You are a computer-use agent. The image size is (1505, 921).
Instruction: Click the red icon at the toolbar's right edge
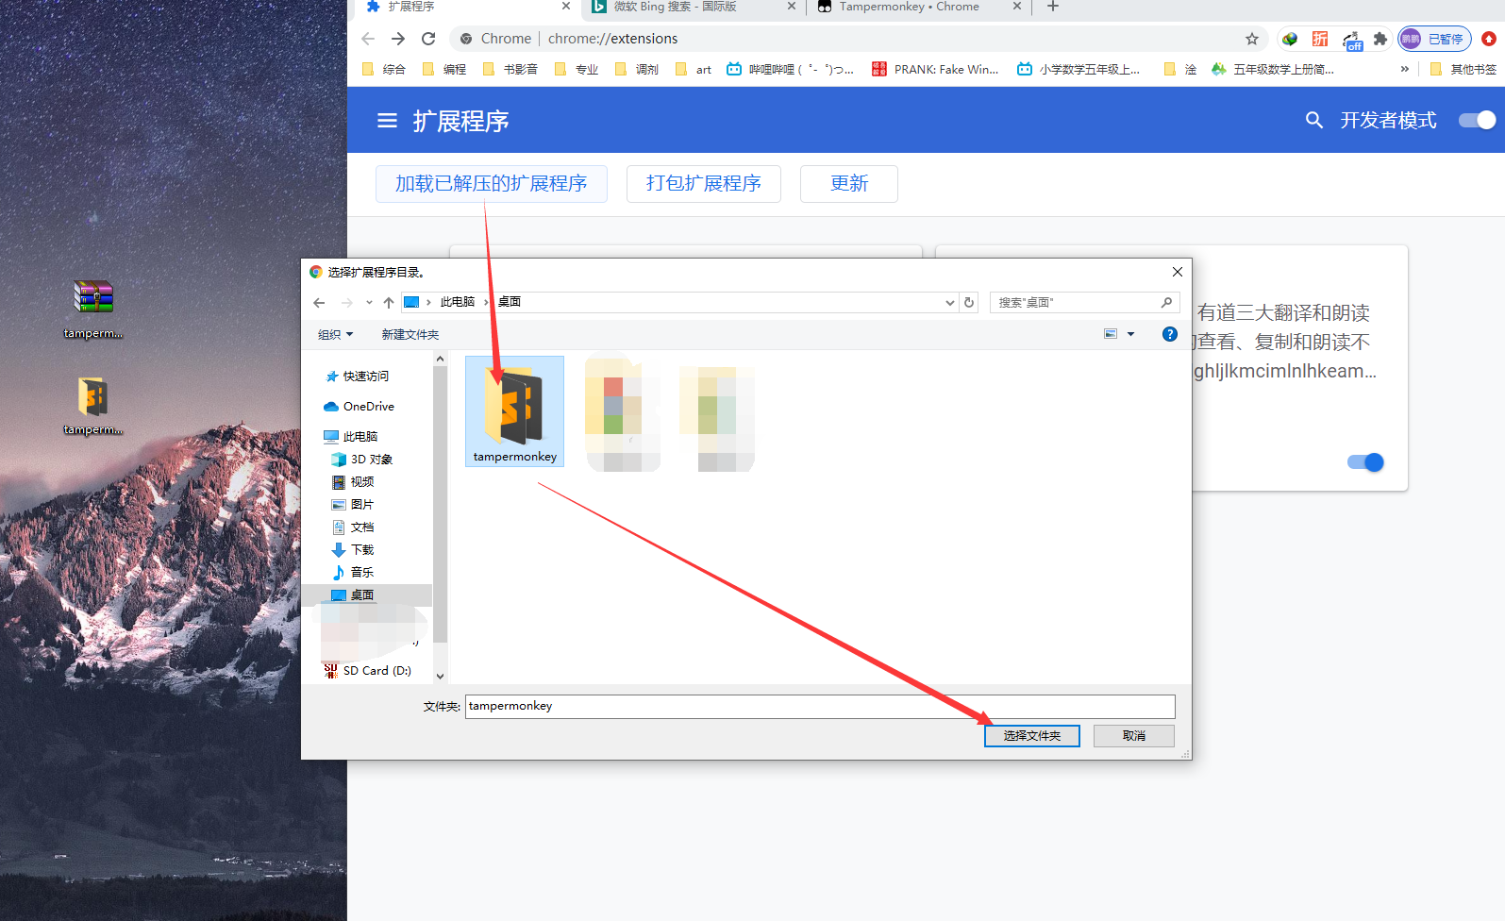click(1489, 39)
